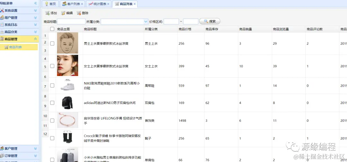Expand the 客户管理 menu section
Screen dimensions: 347x162
(35, 148)
